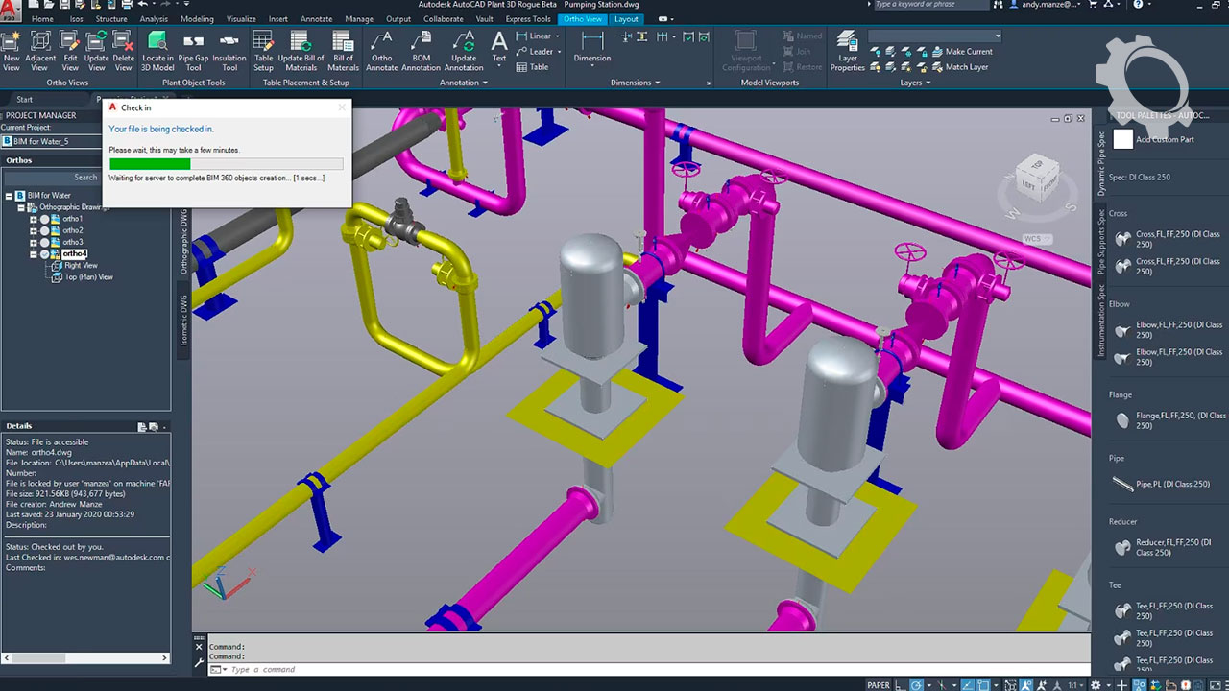Viewport: 1229px width, 691px height.
Task: Open the layer name dropdown list
Action: [x=998, y=36]
